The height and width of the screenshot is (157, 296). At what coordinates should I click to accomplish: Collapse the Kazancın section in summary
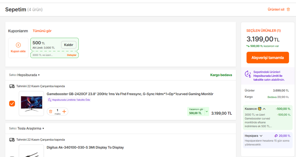[264, 109]
